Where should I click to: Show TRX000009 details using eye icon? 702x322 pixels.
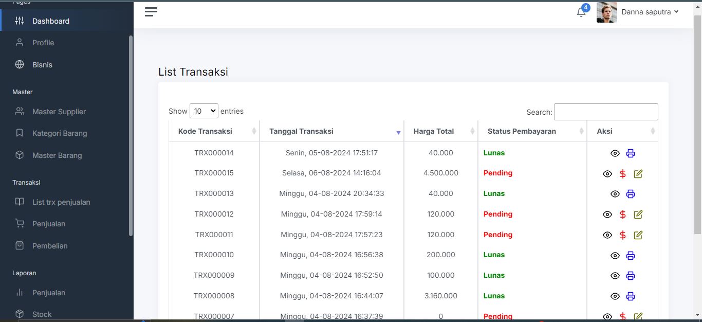615,276
